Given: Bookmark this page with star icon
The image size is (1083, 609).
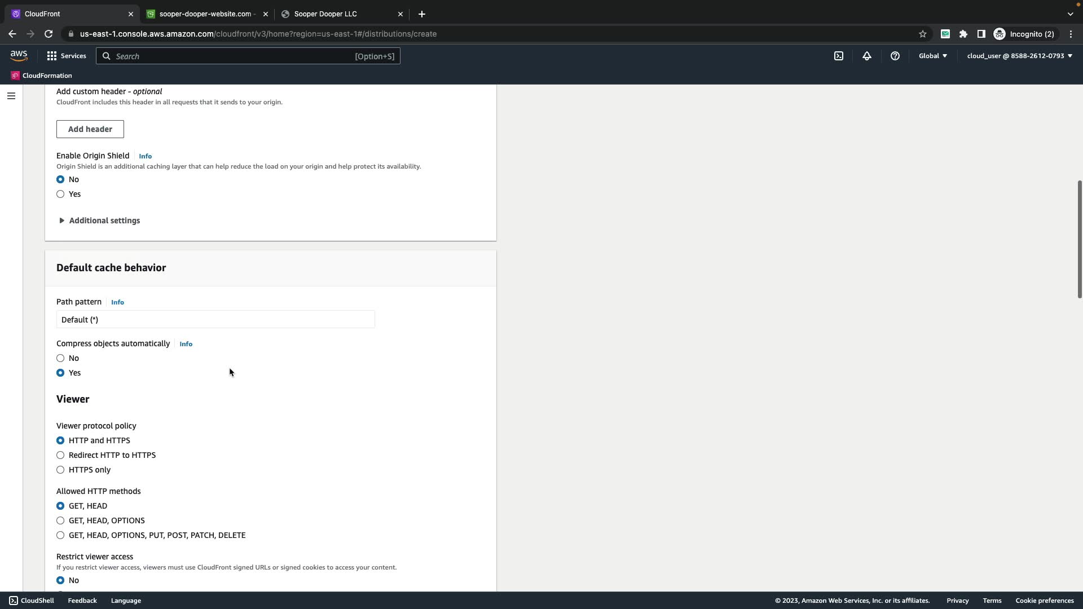Looking at the screenshot, I should pos(923,34).
